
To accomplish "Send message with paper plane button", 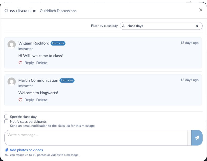I will tap(197, 138).
